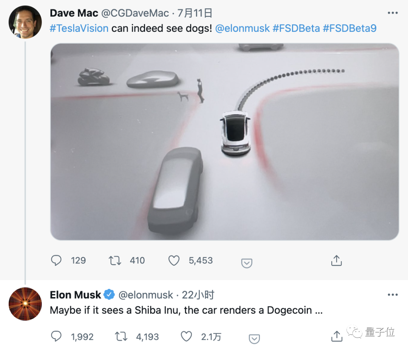The height and width of the screenshot is (350, 408).
Task: Retweet Dave Mac's Tesla Vision tweet
Action: pos(115,260)
